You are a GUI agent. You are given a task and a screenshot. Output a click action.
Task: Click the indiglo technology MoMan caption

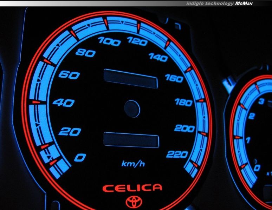pyautogui.click(x=219, y=3)
